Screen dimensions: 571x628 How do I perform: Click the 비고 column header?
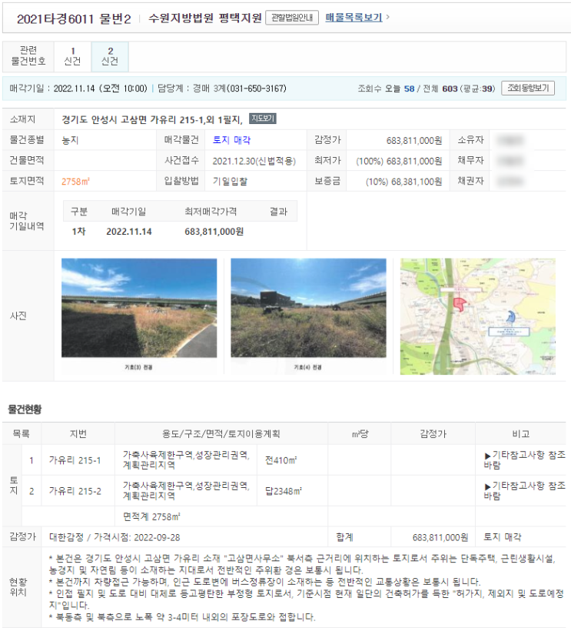click(520, 433)
